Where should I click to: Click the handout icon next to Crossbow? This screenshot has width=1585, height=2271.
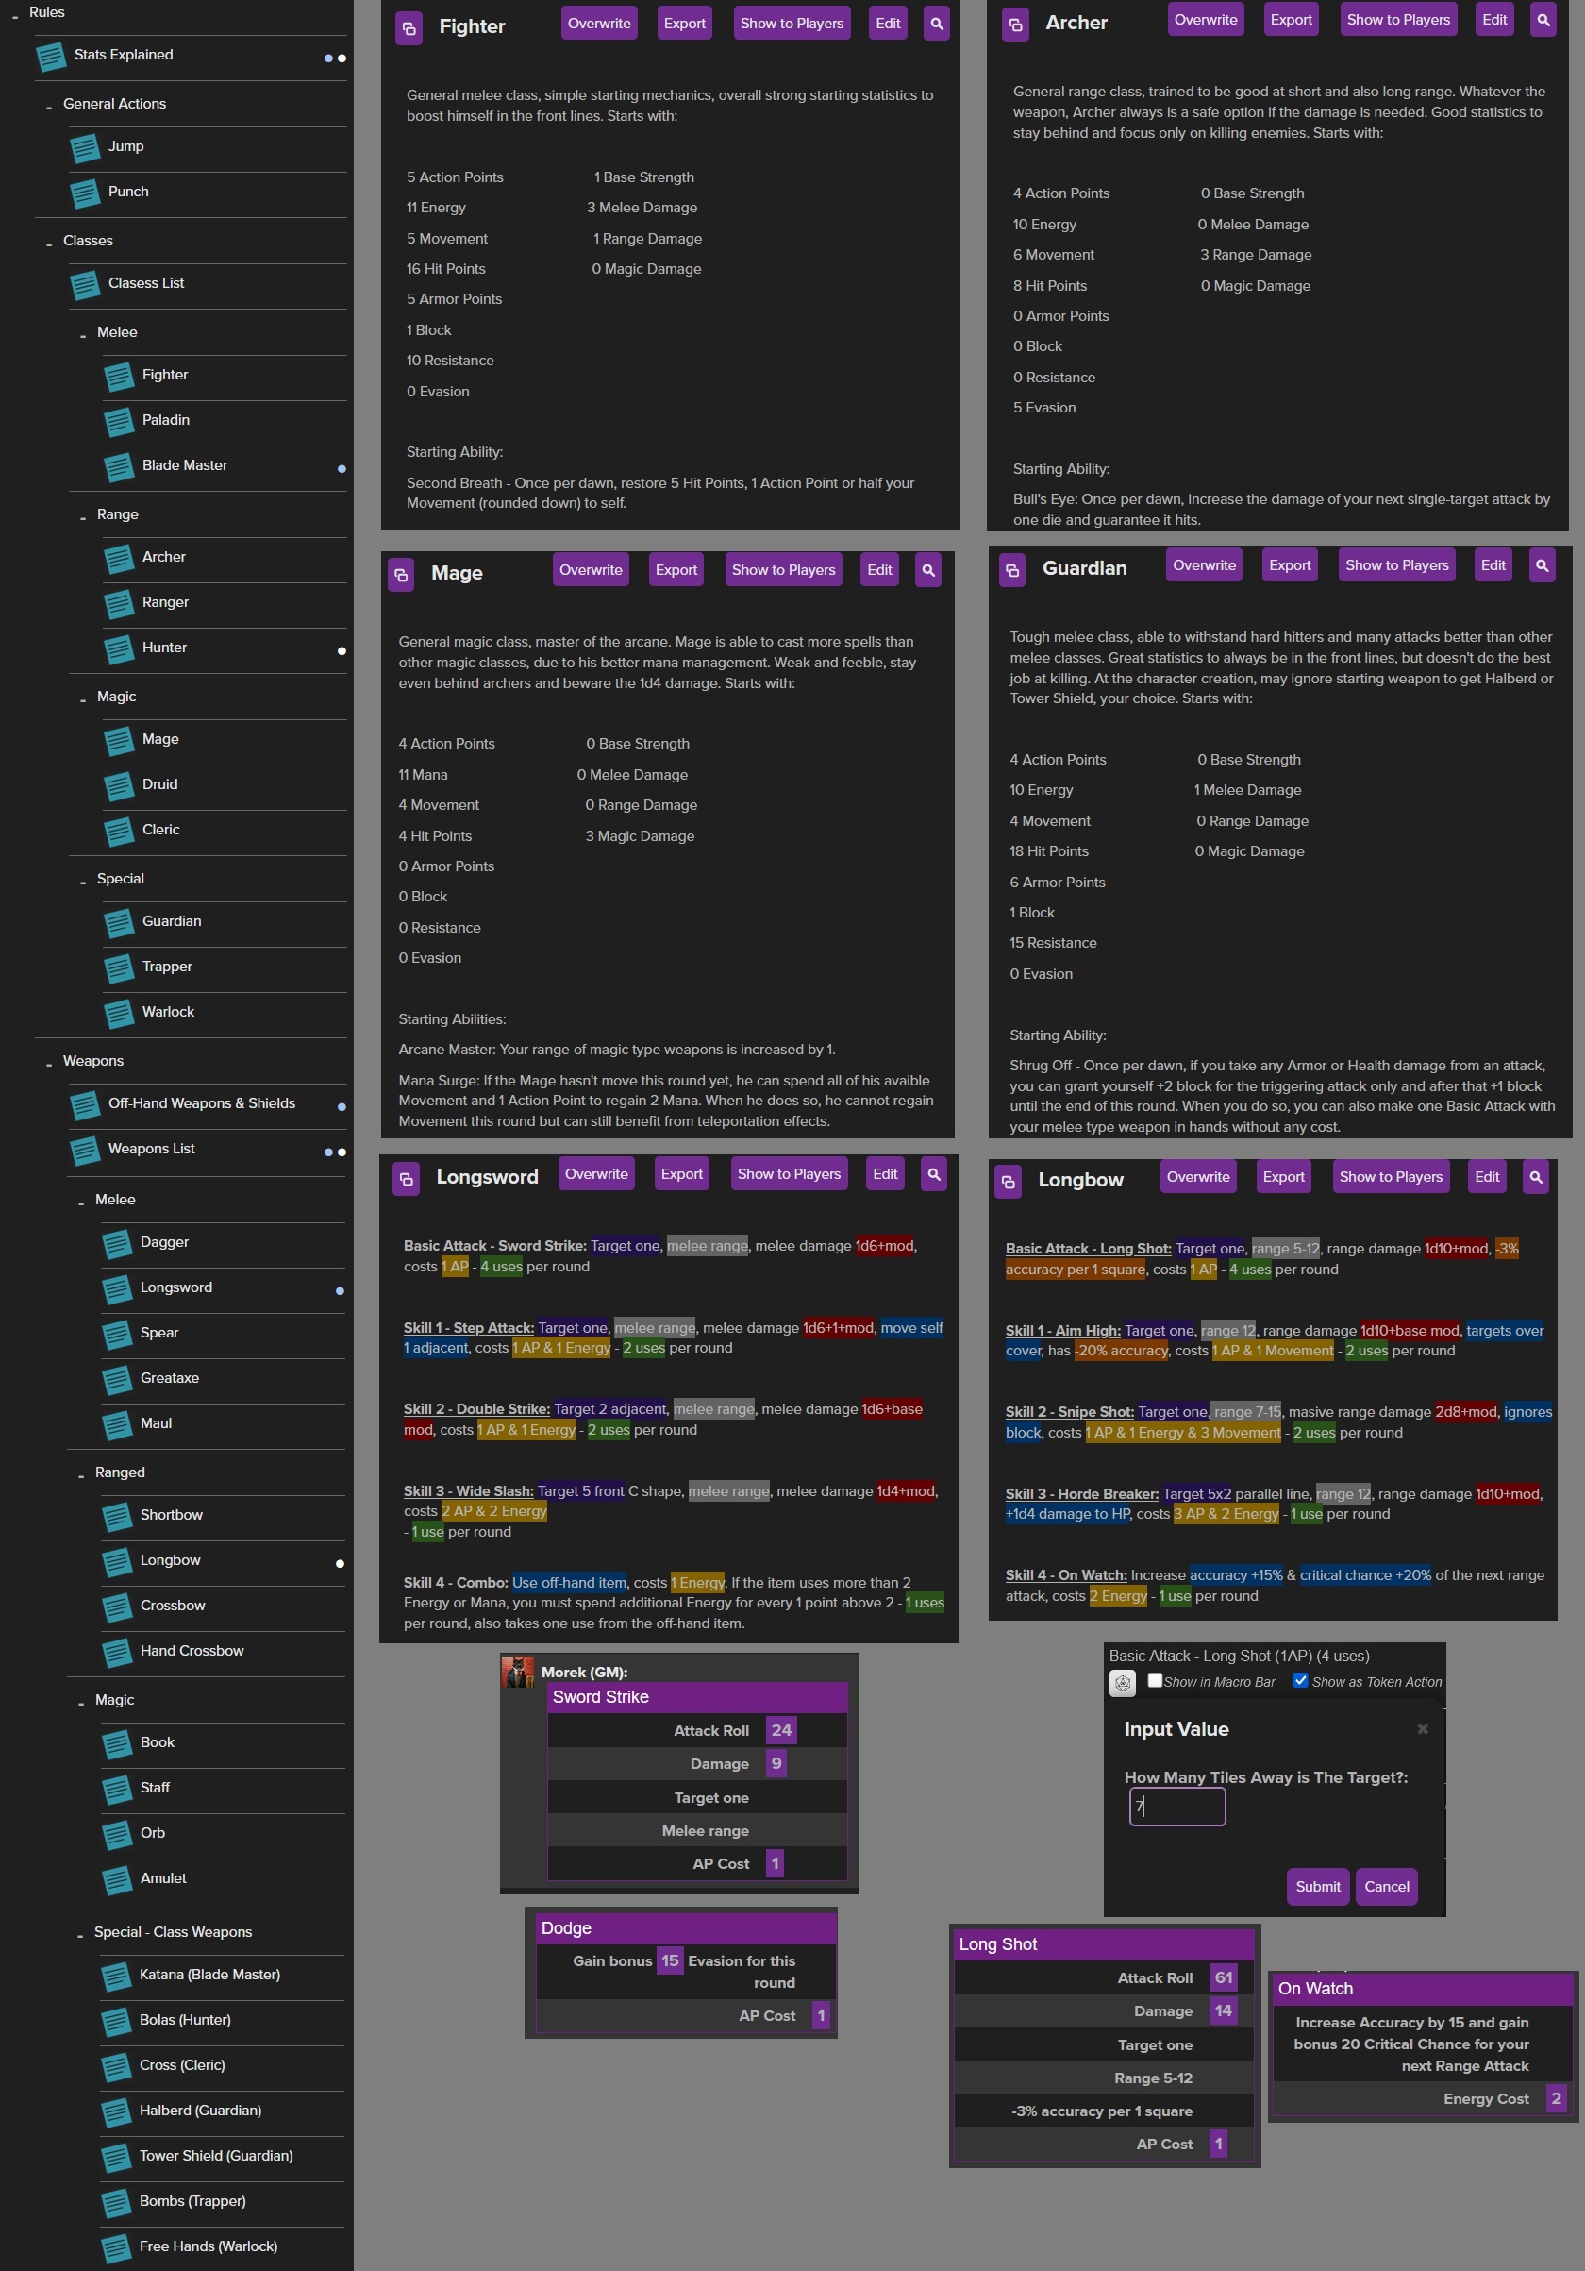pyautogui.click(x=117, y=1608)
